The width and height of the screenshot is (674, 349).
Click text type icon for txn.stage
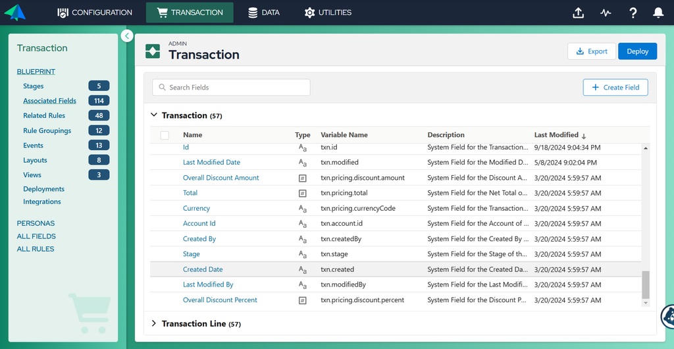(303, 254)
